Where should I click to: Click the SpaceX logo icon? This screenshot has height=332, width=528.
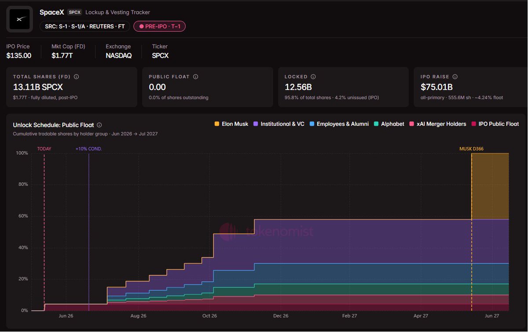point(19,19)
